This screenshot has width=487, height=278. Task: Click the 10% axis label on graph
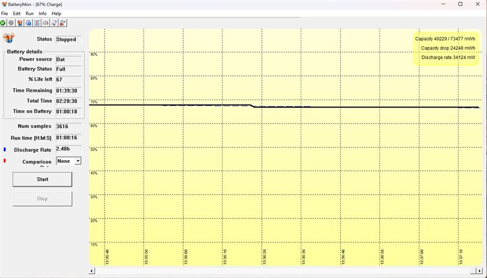click(x=94, y=245)
